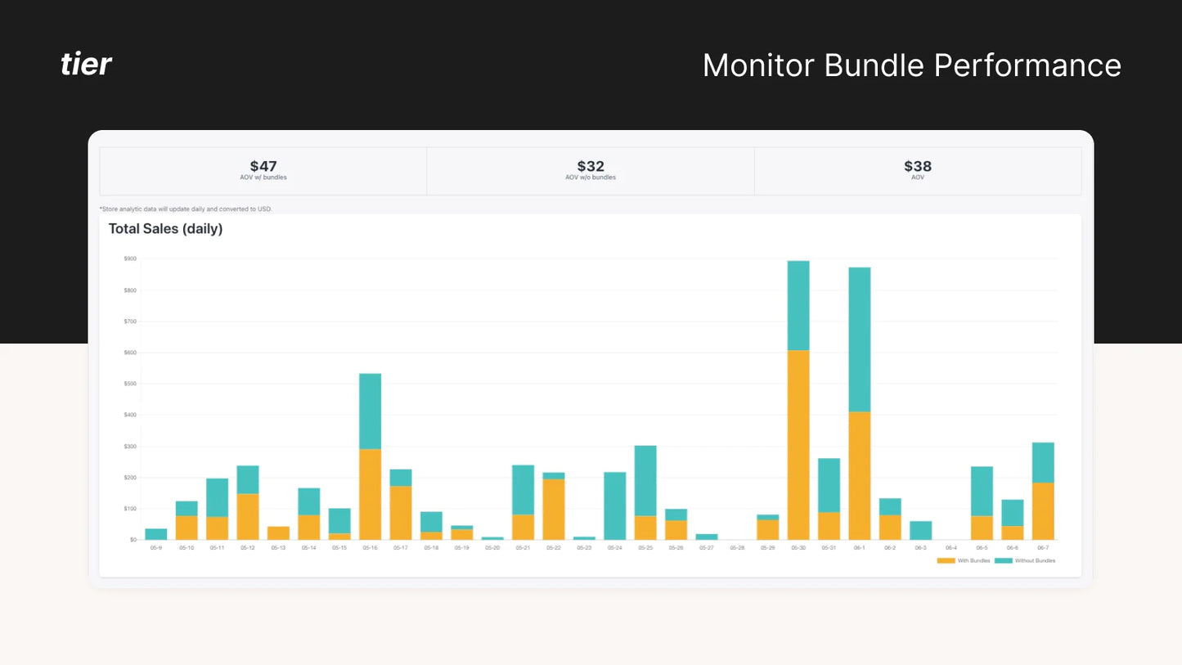Toggle the Without Bundles legend swatch

coord(1003,560)
